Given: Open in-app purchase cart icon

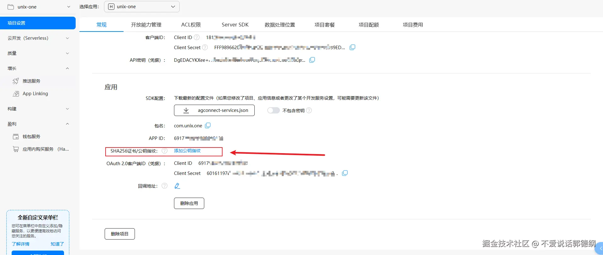Looking at the screenshot, I should (x=16, y=149).
